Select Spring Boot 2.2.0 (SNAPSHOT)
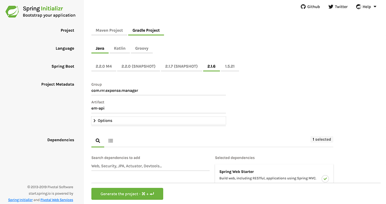 pyautogui.click(x=138, y=66)
